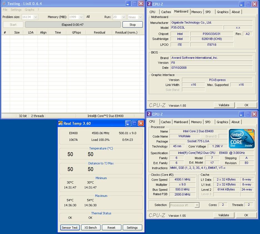The height and width of the screenshot is (234, 260).
Task: Open the Run count dropdown in LinX
Action: click(x=124, y=17)
